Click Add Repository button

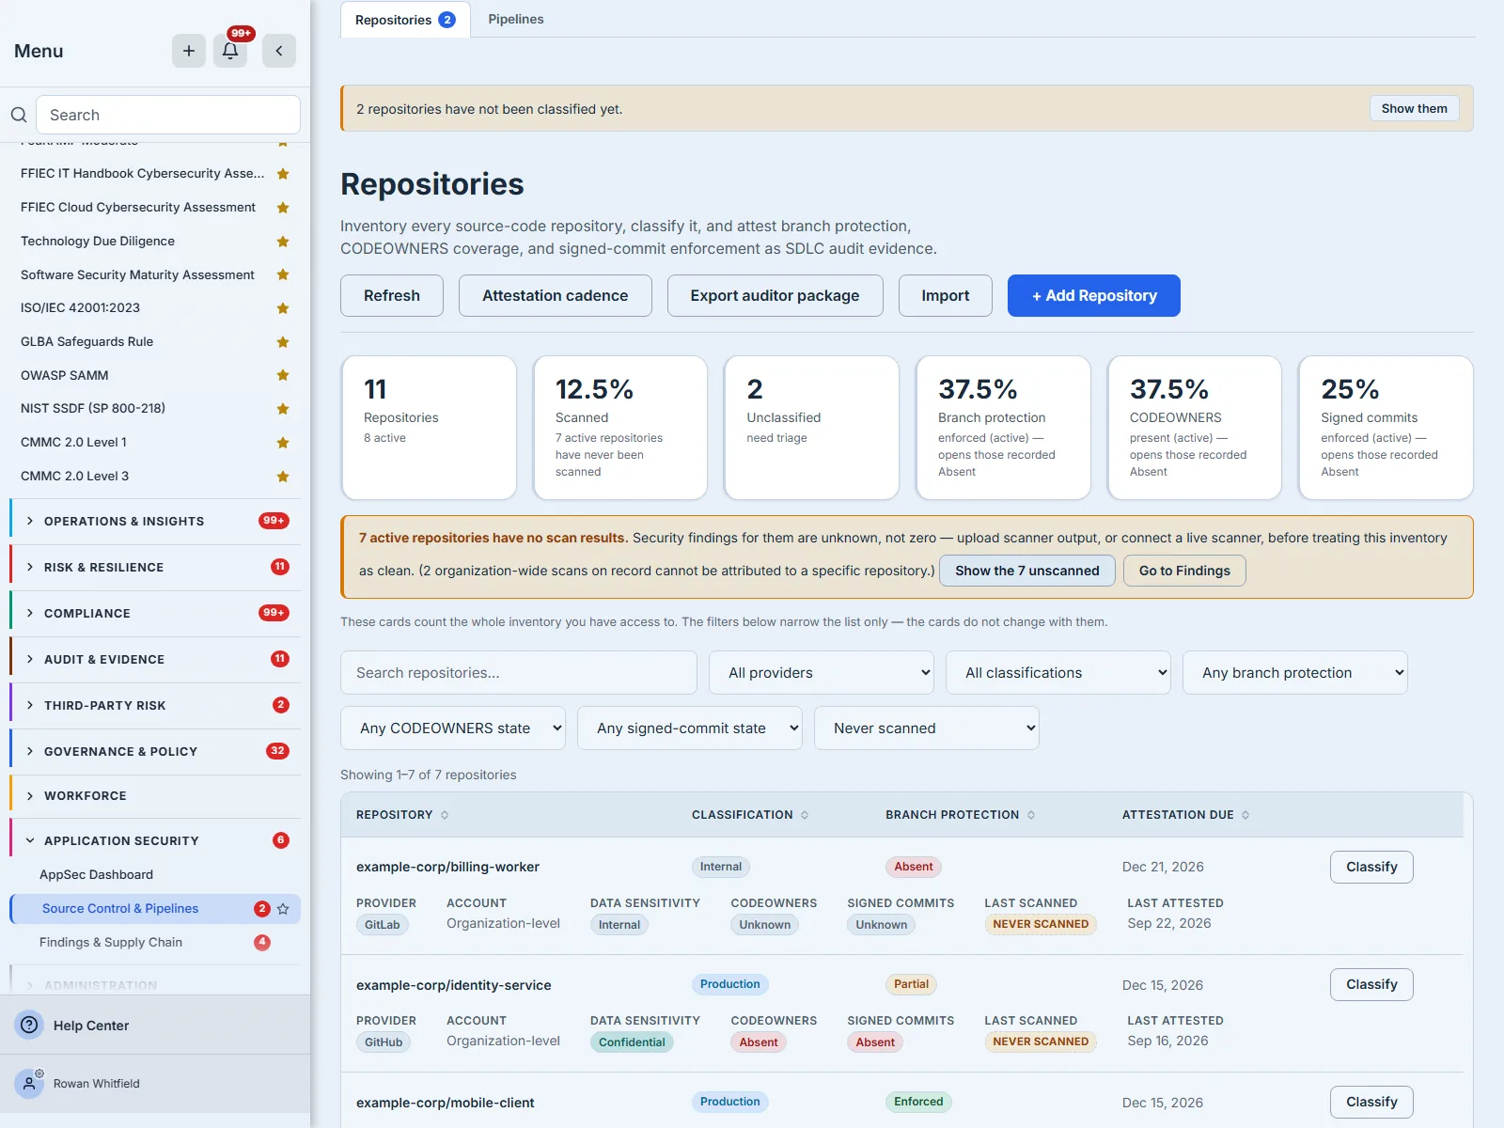1094,295
